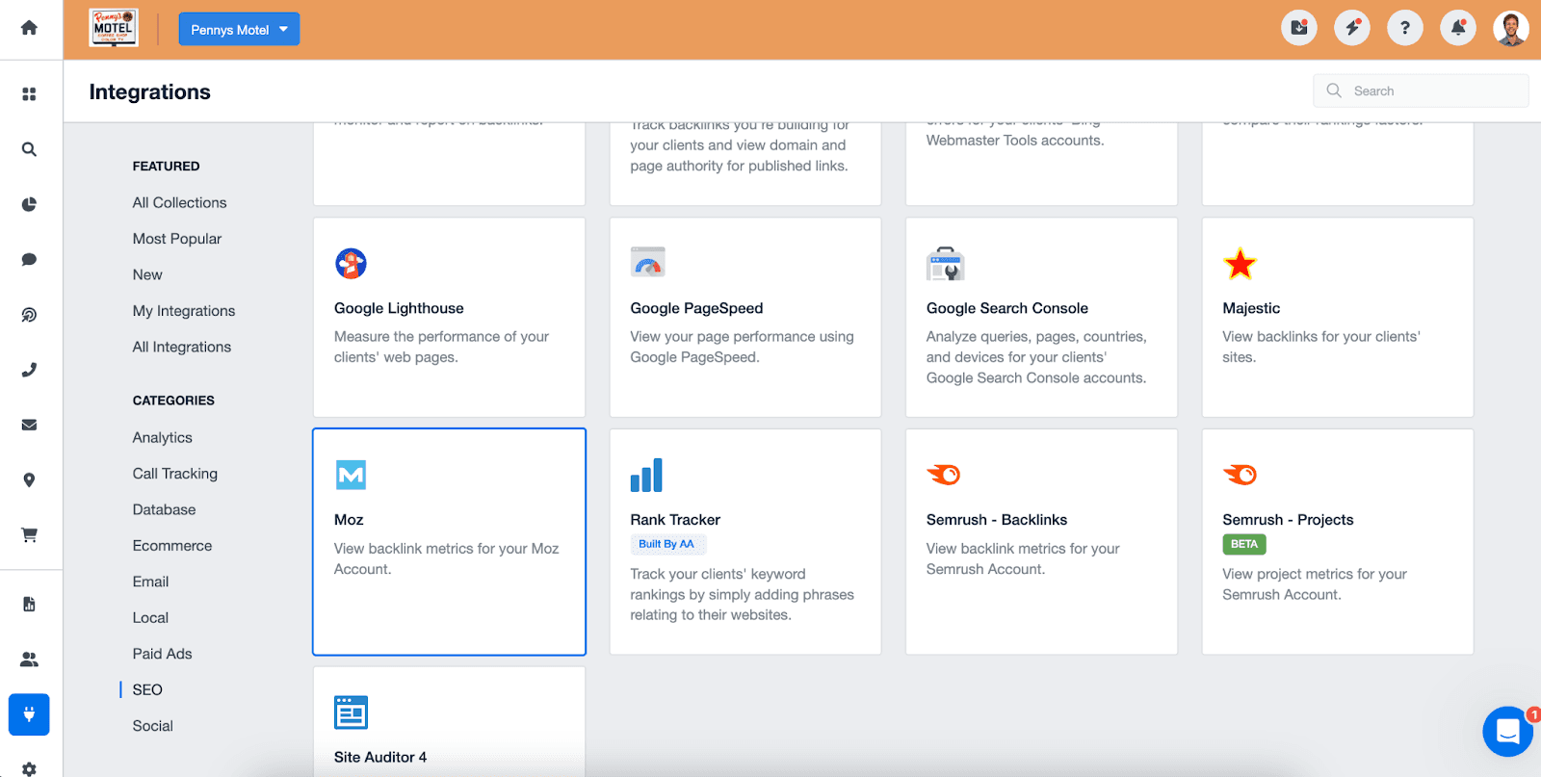Open the Majestic integration title
This screenshot has height=777, width=1541.
tap(1251, 308)
